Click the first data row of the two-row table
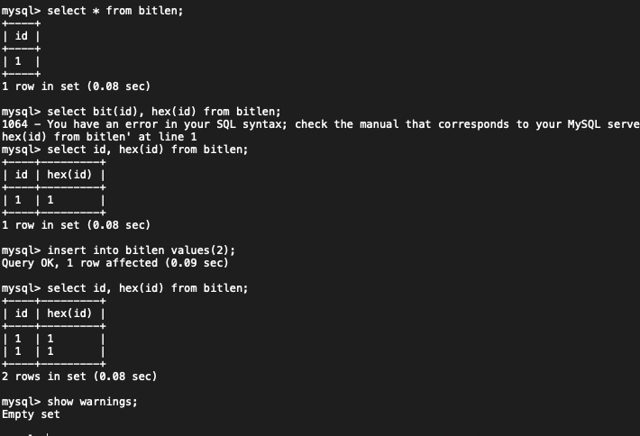The height and width of the screenshot is (436, 640). point(54,339)
